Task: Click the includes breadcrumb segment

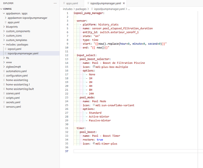Action: [x=67, y=9]
